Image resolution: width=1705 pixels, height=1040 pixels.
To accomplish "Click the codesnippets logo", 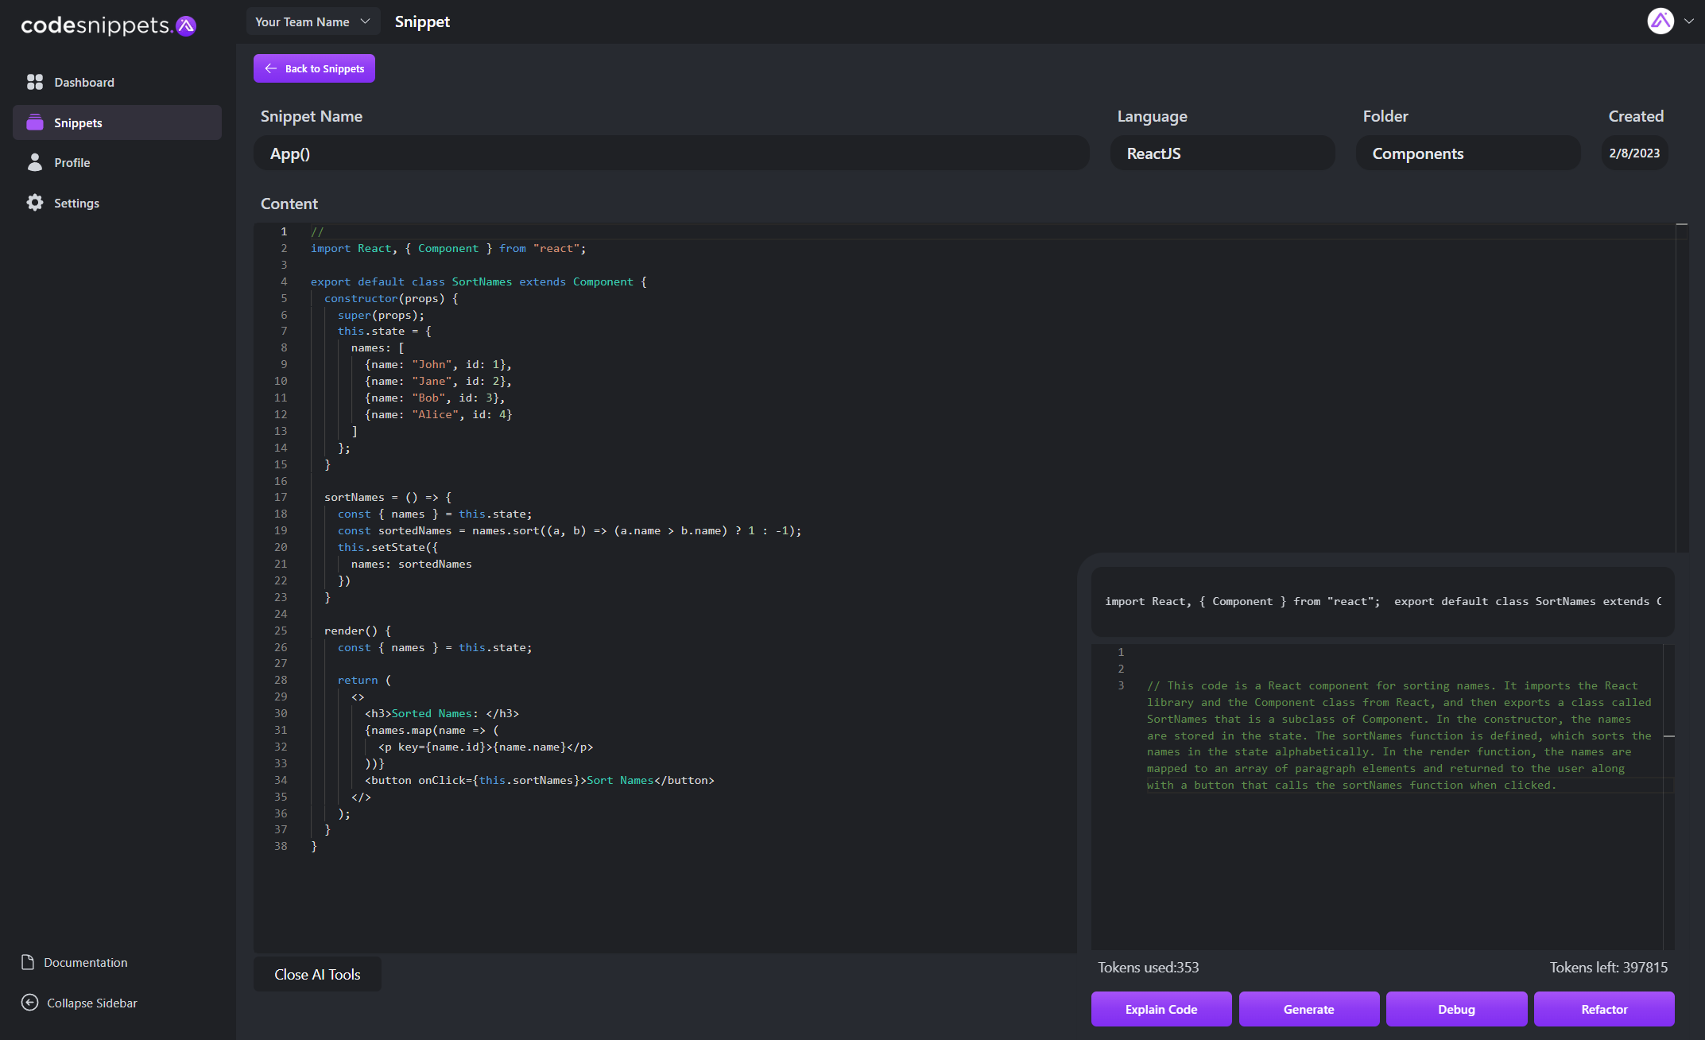I will tap(108, 25).
